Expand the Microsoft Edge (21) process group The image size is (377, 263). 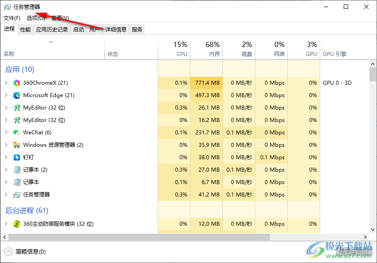[x=6, y=95]
